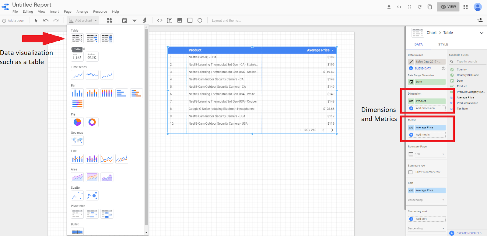Click the download report icon
This screenshot has width=487, height=236.
click(389, 7)
